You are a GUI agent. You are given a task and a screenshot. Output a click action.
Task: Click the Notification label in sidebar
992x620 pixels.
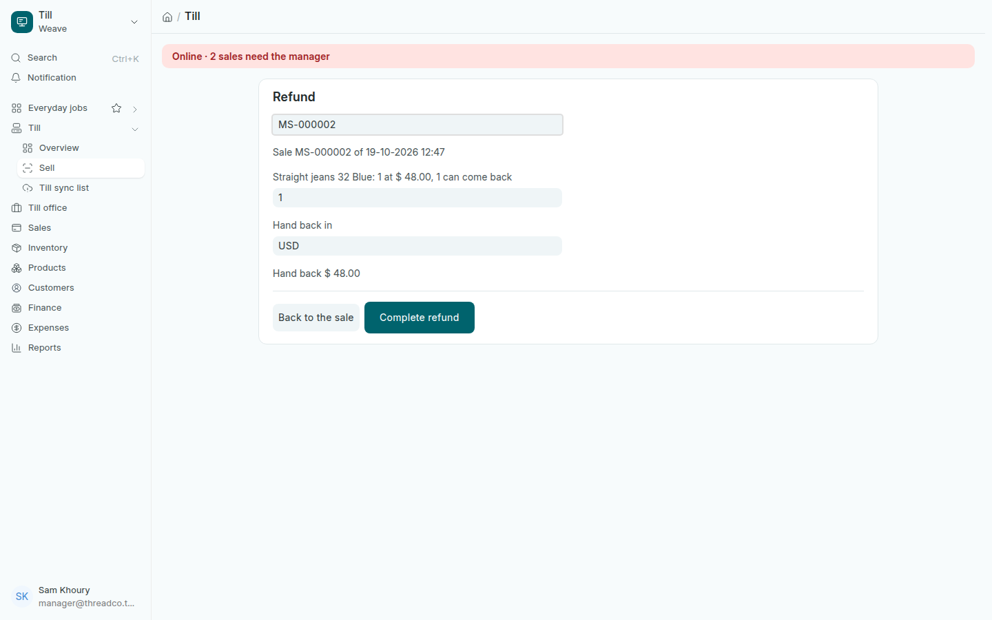[52, 78]
